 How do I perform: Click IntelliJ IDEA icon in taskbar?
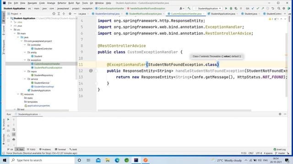click(136, 160)
